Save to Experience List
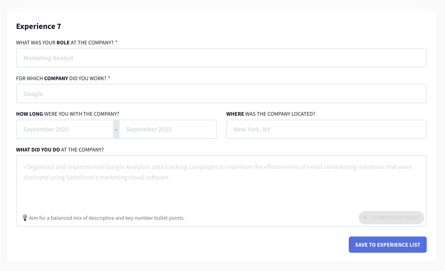445x271 pixels. pos(388,245)
